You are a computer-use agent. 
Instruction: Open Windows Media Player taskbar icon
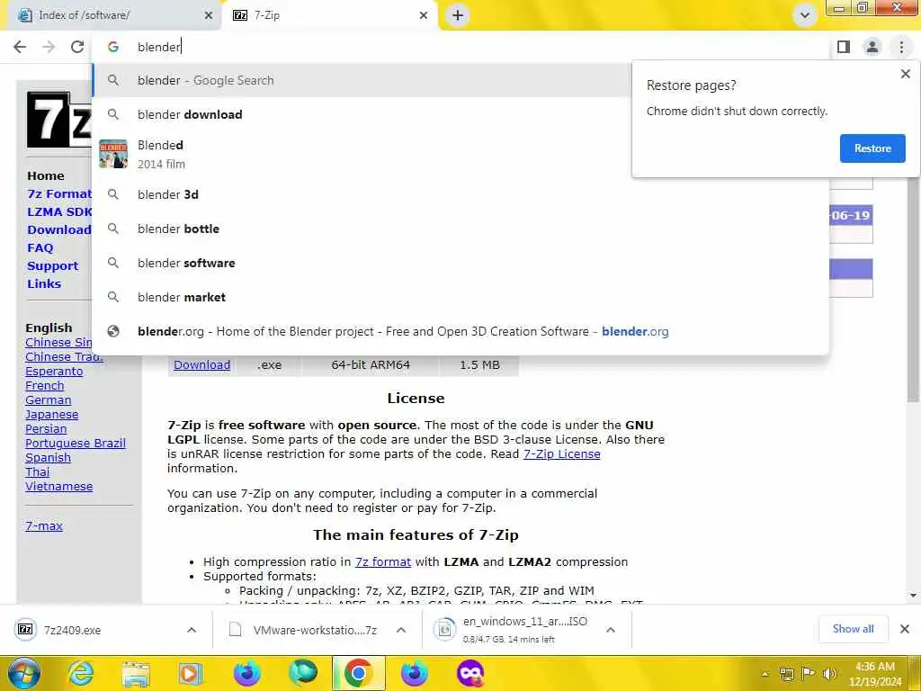pyautogui.click(x=191, y=673)
